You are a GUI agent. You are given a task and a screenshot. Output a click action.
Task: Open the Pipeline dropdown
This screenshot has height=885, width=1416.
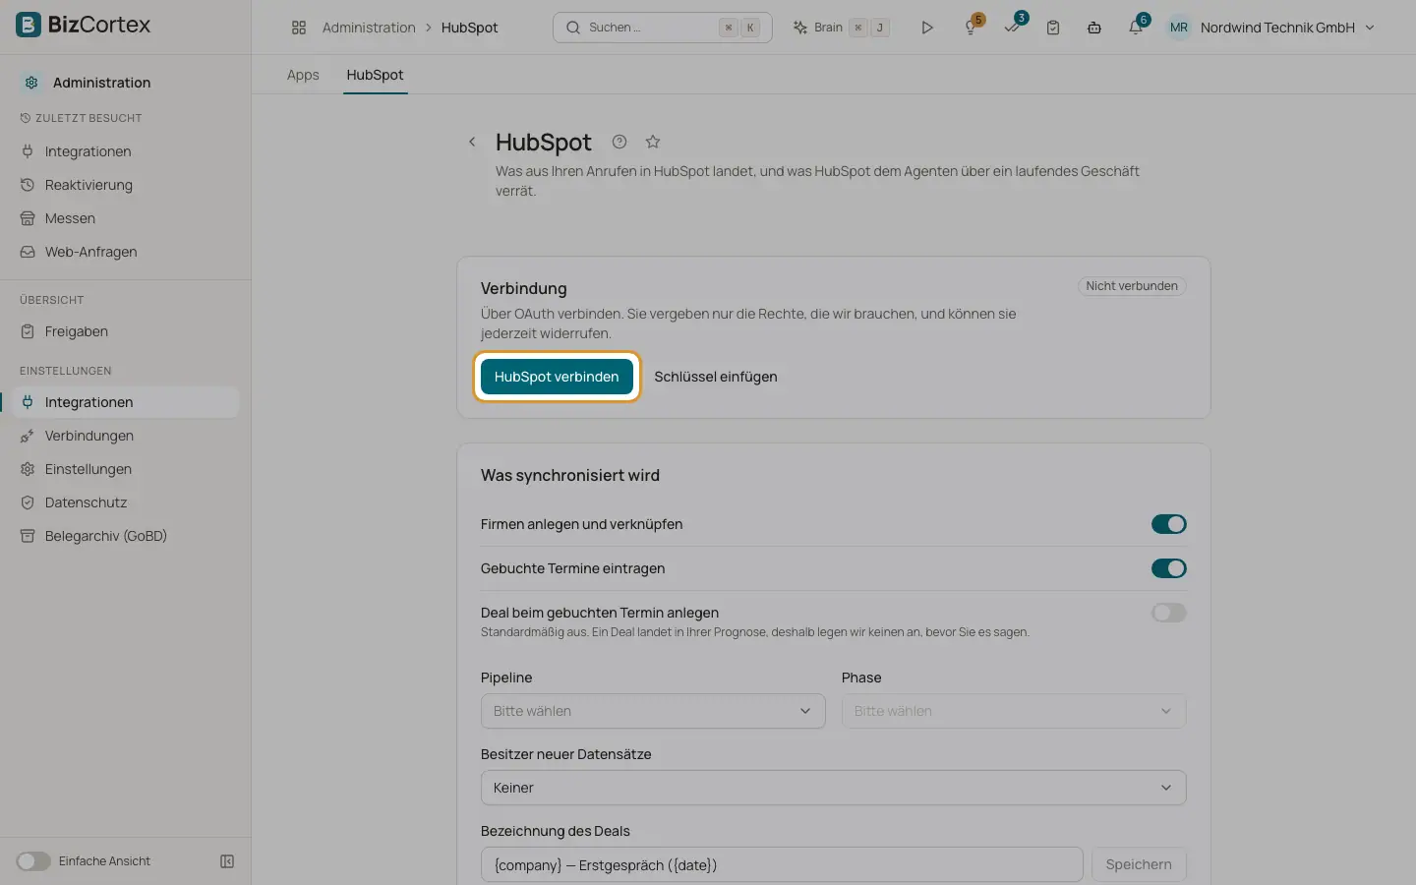[x=653, y=711]
